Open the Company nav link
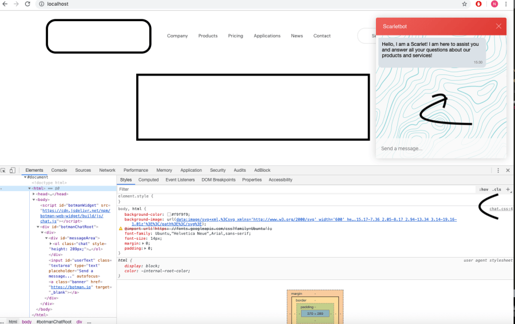The height and width of the screenshot is (324, 515). (x=177, y=36)
